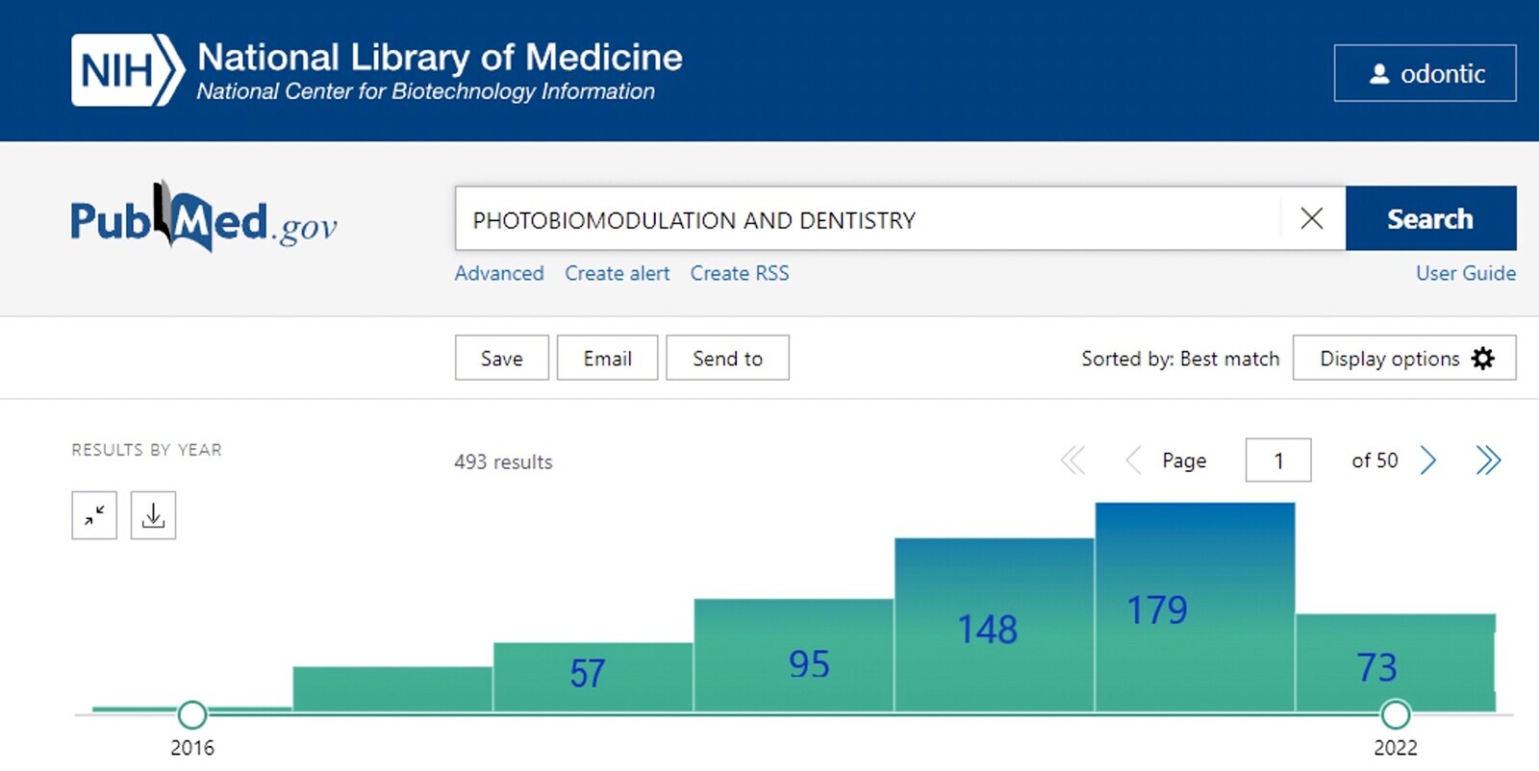Viewport: 1539px width, 771px height.
Task: Click the NIH logo
Action: (x=127, y=70)
